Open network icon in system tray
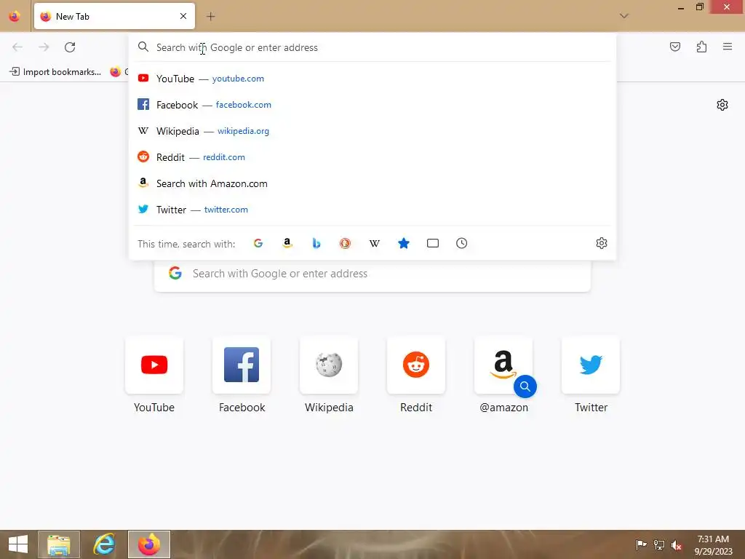This screenshot has width=745, height=559. click(659, 544)
